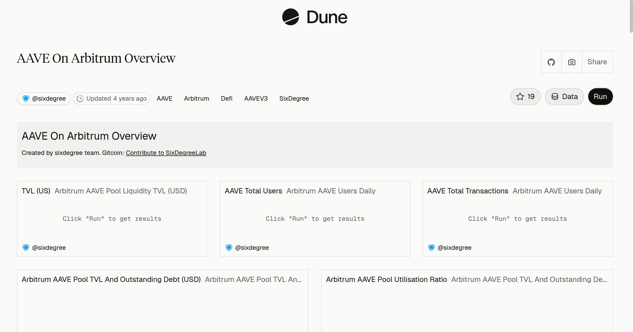Viewport: 633px width, 332px height.
Task: Open the @sixdegree author chip in header
Action: [x=44, y=99]
